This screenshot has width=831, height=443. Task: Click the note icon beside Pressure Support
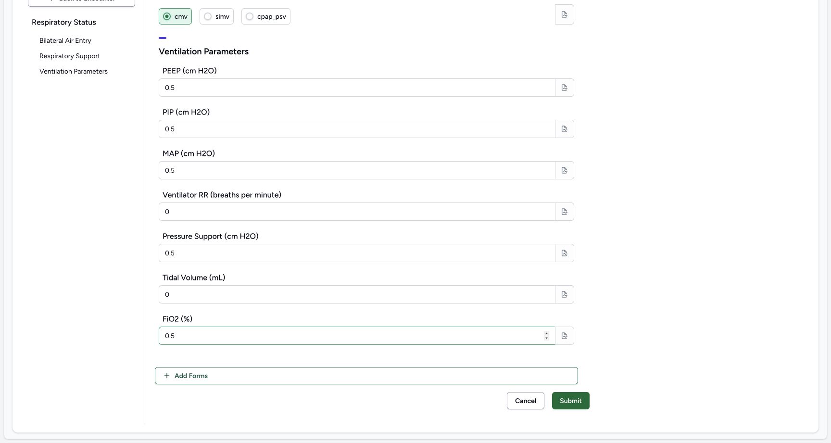tap(565, 253)
